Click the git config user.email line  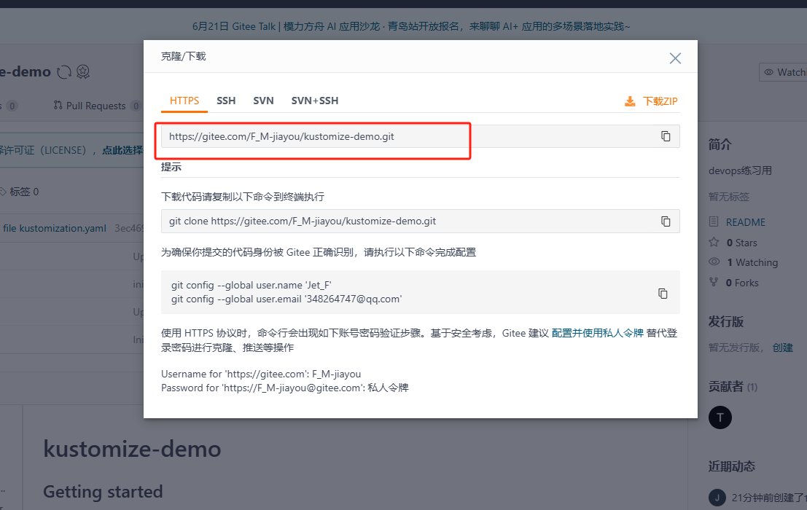[286, 299]
